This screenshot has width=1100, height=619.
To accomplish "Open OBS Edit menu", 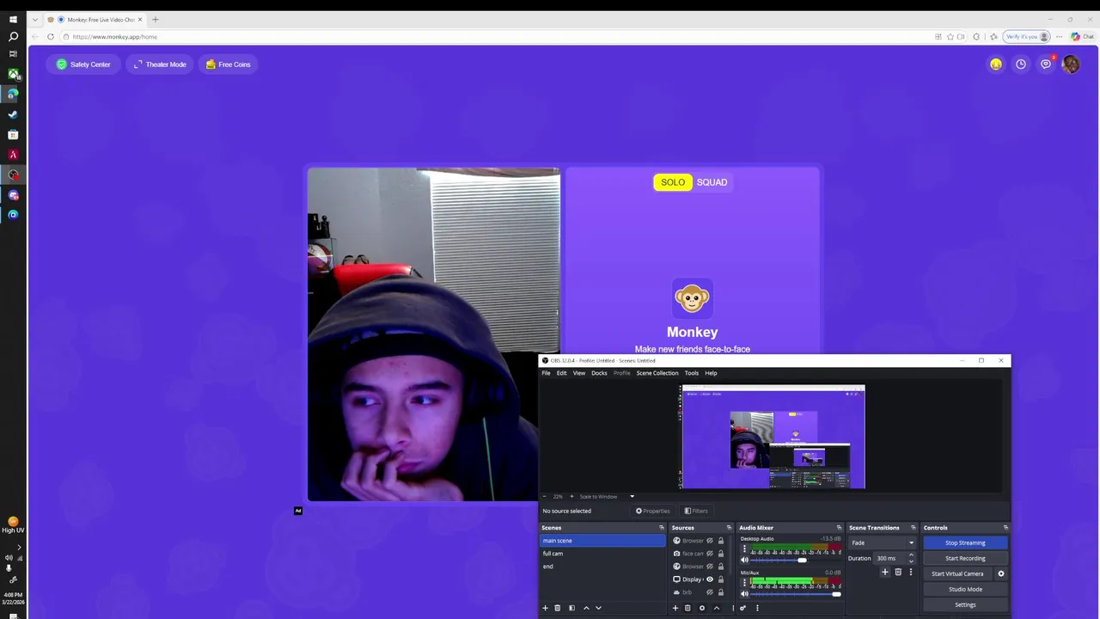I will coord(561,373).
